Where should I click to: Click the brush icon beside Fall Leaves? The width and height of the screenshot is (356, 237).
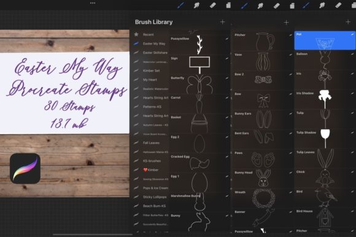coord(136,143)
